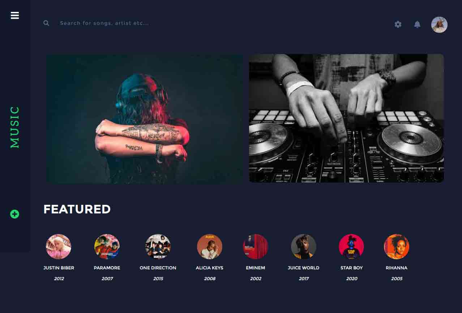
Task: Choose the Juice World album cover
Action: coord(304,247)
